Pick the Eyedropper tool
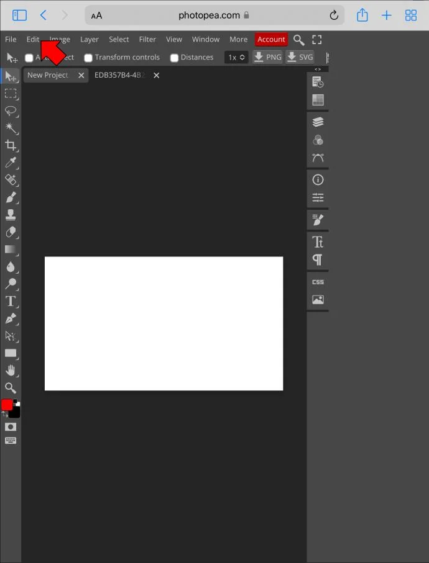Image resolution: width=429 pixels, height=563 pixels. [11, 163]
